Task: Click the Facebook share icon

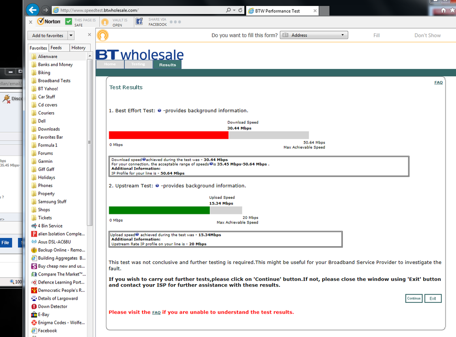Action: (x=139, y=21)
